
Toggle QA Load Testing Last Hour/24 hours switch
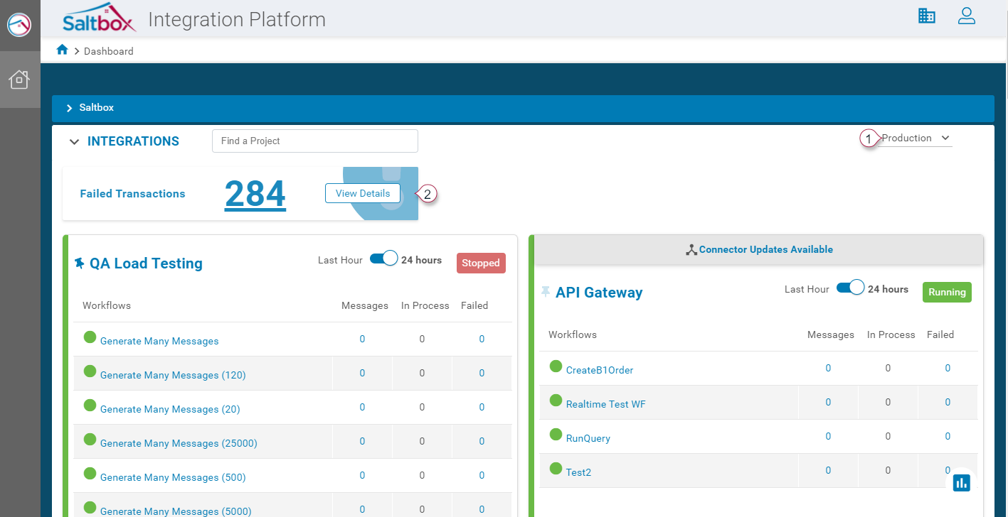pyautogui.click(x=383, y=258)
